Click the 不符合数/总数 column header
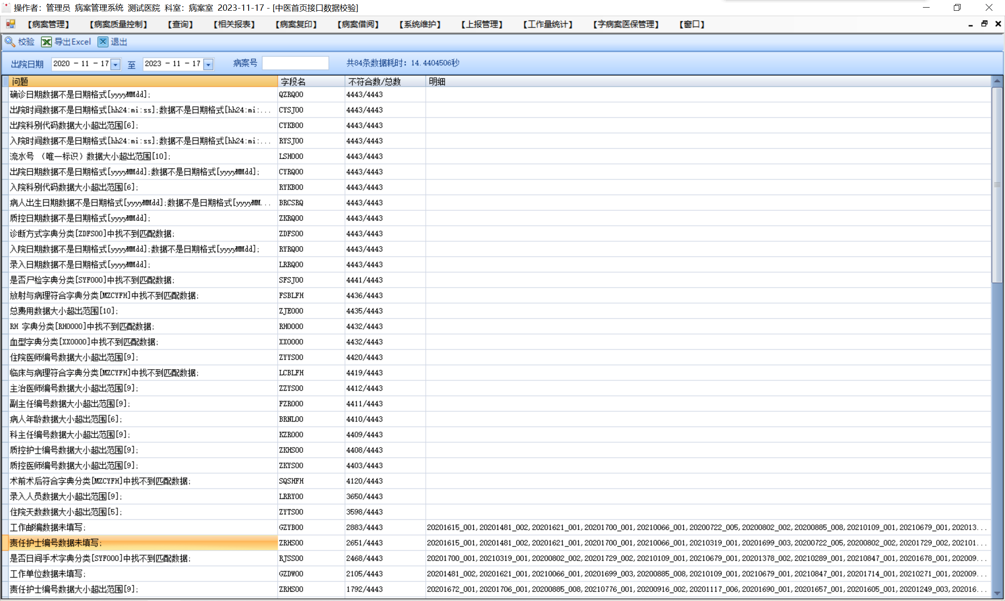 (x=385, y=82)
